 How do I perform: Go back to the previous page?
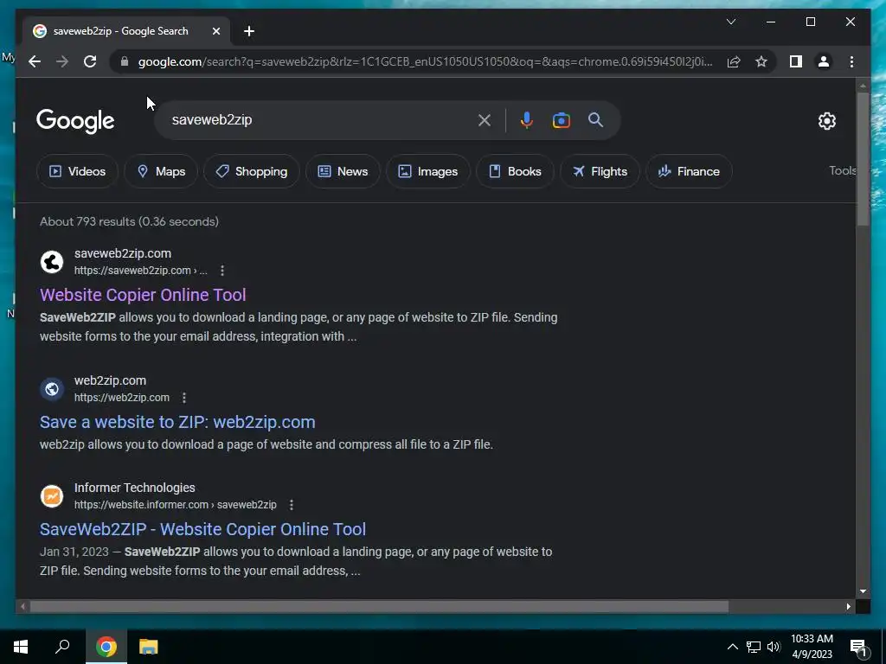35,61
